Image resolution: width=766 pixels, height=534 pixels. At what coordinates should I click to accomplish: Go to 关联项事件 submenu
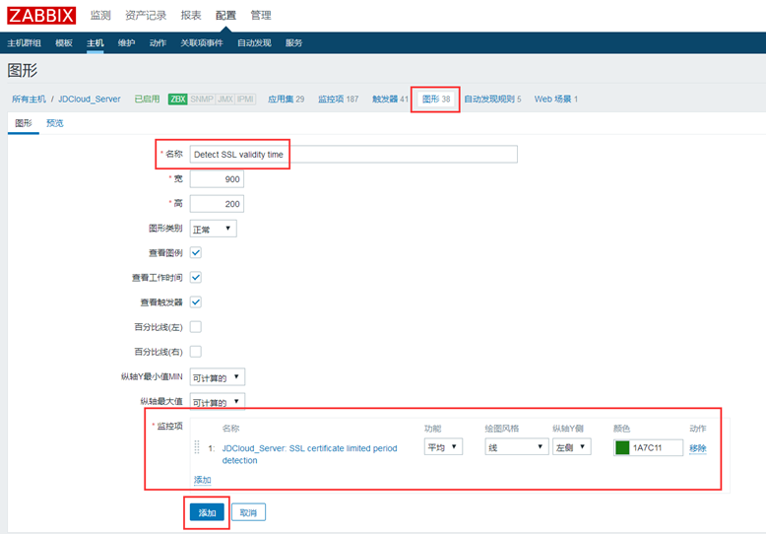pyautogui.click(x=202, y=43)
